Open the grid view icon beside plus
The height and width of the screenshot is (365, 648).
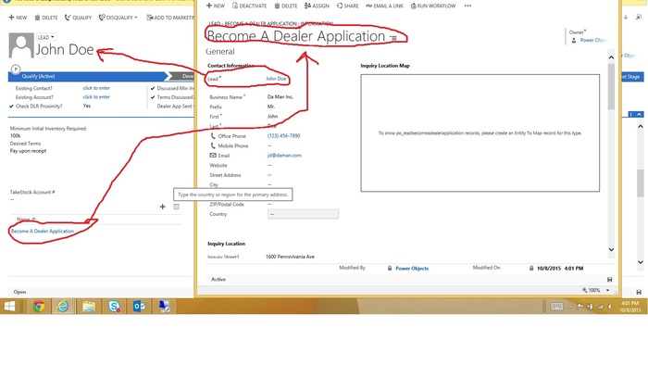pyautogui.click(x=177, y=207)
